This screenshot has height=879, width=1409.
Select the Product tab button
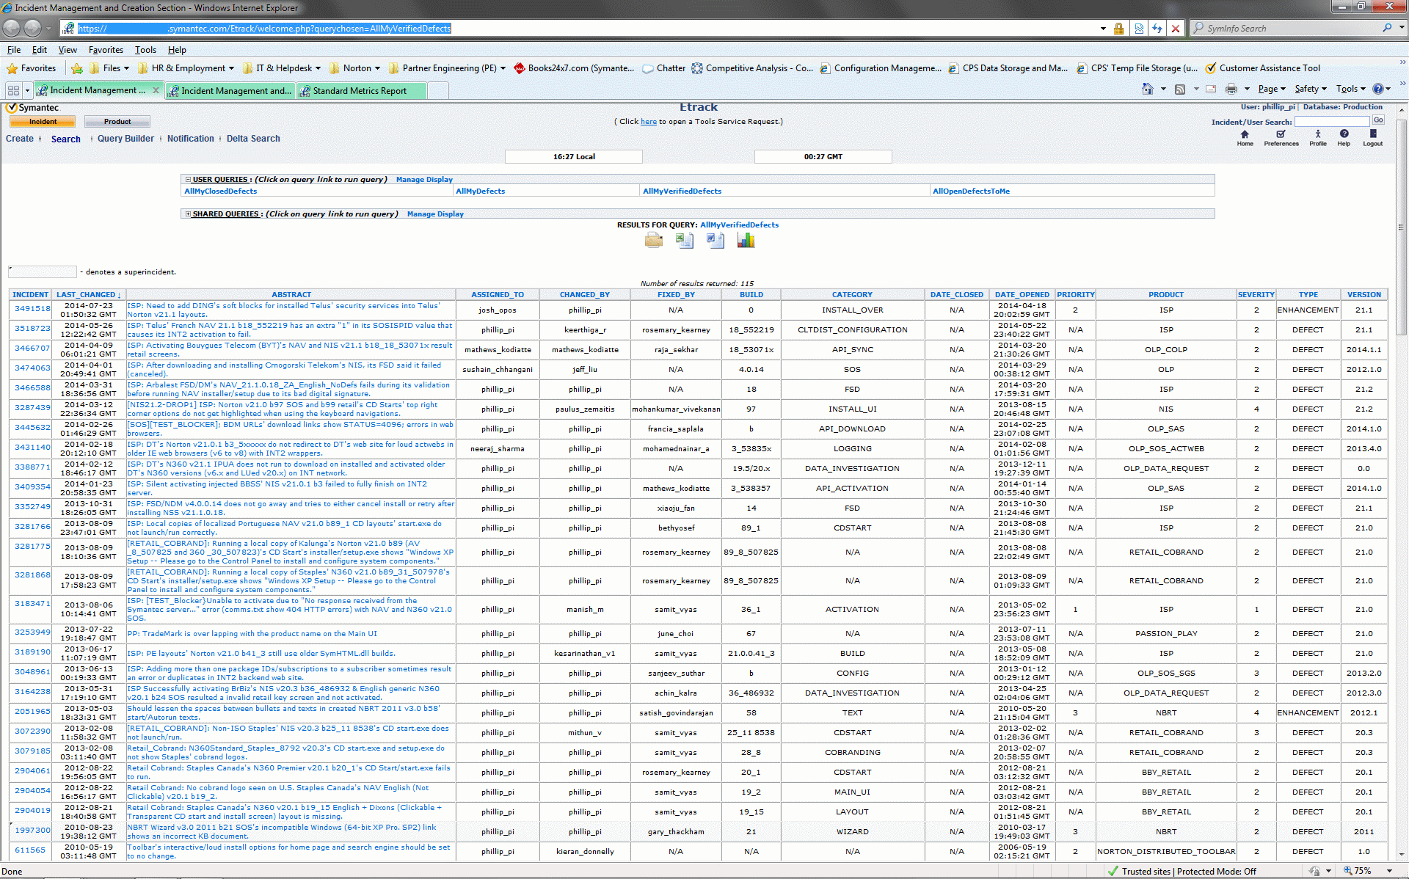click(x=117, y=122)
